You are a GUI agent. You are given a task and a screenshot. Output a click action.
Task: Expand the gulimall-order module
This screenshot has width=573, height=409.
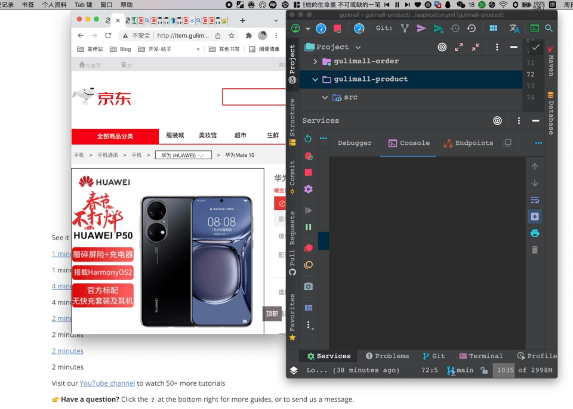coord(315,61)
